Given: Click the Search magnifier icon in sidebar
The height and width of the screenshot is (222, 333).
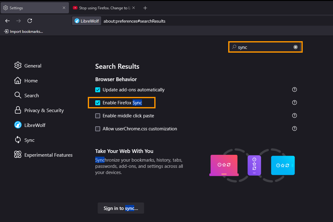Looking at the screenshot, I should [x=18, y=95].
